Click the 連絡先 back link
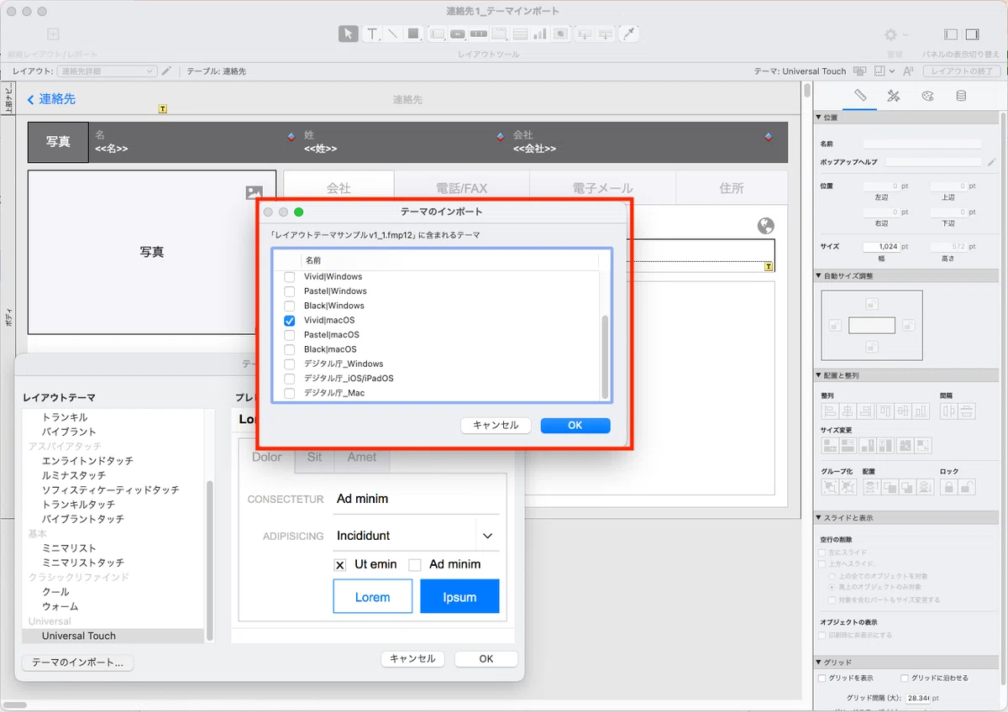This screenshot has height=712, width=1008. [x=51, y=99]
